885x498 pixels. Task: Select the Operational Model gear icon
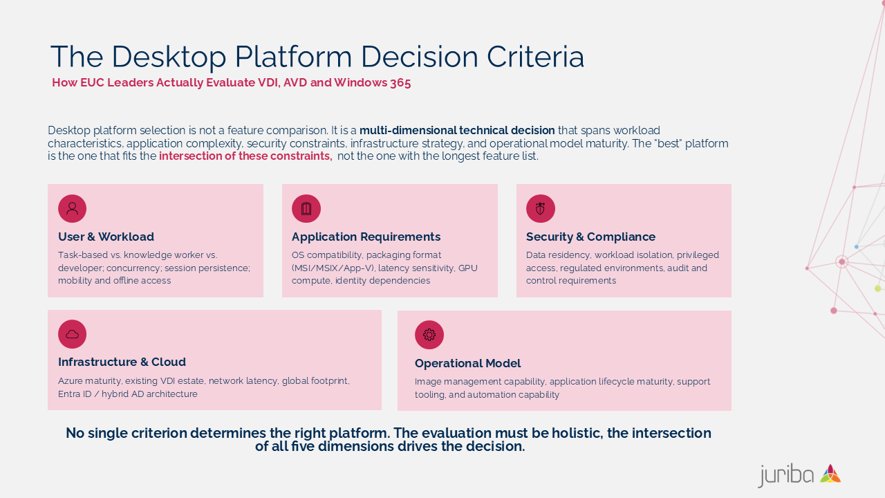pos(429,335)
